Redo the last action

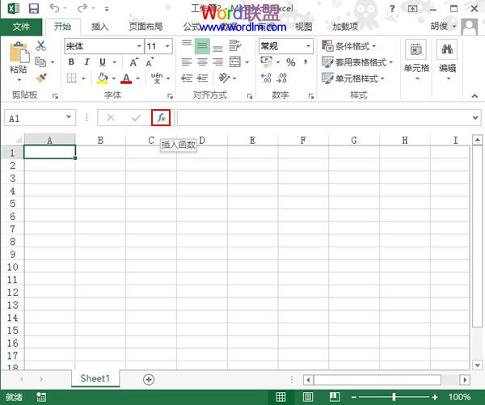pyautogui.click(x=82, y=8)
